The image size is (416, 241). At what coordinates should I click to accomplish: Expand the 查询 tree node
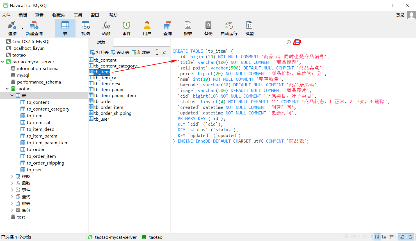pos(12,197)
